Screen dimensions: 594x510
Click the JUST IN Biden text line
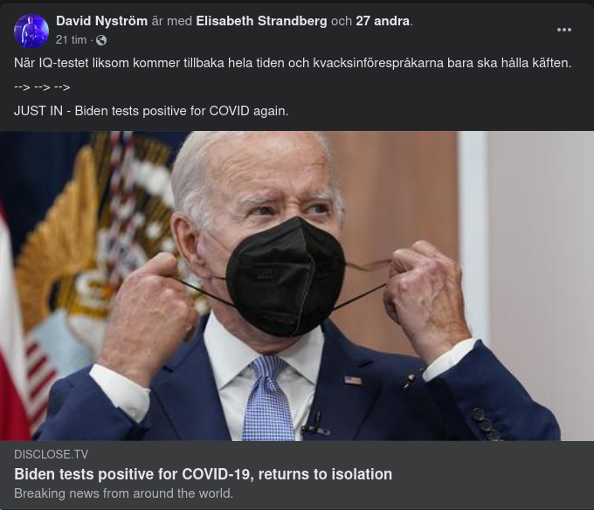pyautogui.click(x=151, y=111)
